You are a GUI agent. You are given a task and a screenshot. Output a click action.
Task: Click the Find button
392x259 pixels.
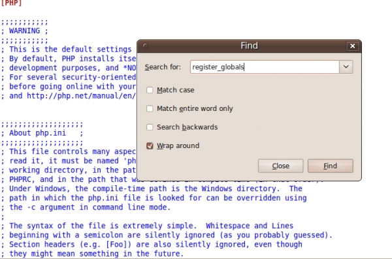tap(330, 166)
